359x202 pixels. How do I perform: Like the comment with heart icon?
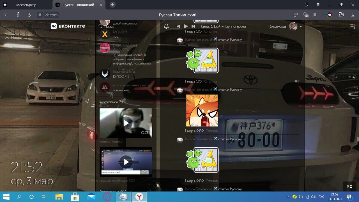296,81
